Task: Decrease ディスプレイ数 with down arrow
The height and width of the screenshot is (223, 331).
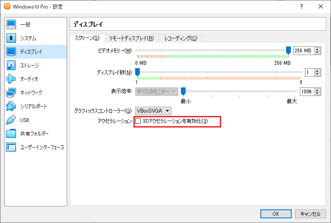Action: click(x=317, y=74)
